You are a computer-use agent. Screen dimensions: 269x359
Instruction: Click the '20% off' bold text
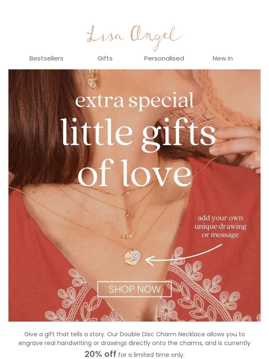[100, 354]
